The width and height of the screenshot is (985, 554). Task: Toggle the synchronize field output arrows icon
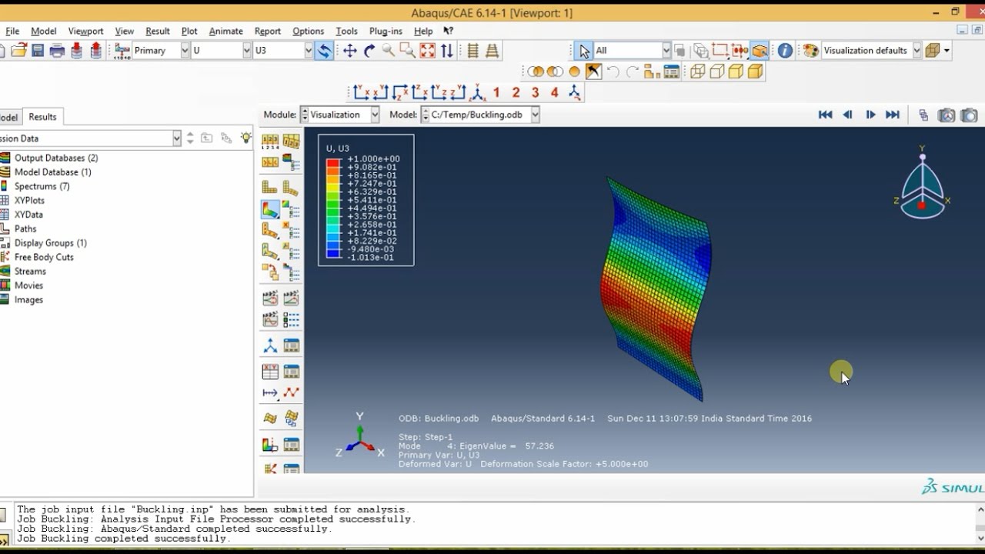click(x=324, y=51)
